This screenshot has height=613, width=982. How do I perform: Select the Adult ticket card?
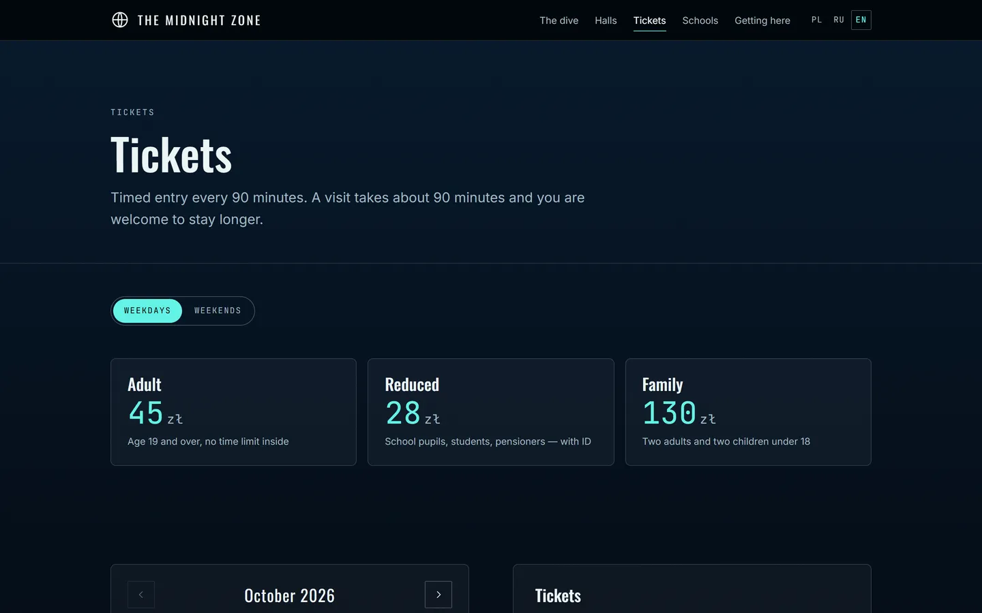(233, 412)
